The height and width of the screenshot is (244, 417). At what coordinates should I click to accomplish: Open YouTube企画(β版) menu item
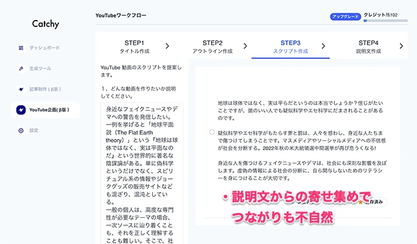(46, 109)
